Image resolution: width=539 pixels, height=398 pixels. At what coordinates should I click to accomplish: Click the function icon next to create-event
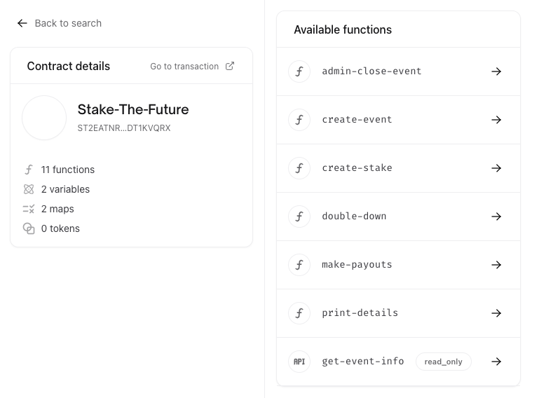299,120
